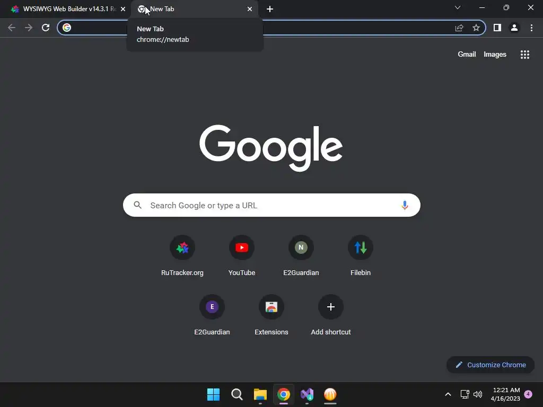Viewport: 543px width, 407px height.
Task: Open File Explorer from the taskbar
Action: pos(260,394)
